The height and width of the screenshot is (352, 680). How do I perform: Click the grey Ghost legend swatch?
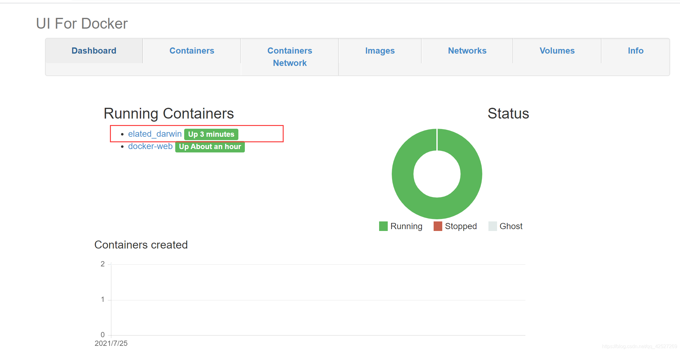click(492, 226)
